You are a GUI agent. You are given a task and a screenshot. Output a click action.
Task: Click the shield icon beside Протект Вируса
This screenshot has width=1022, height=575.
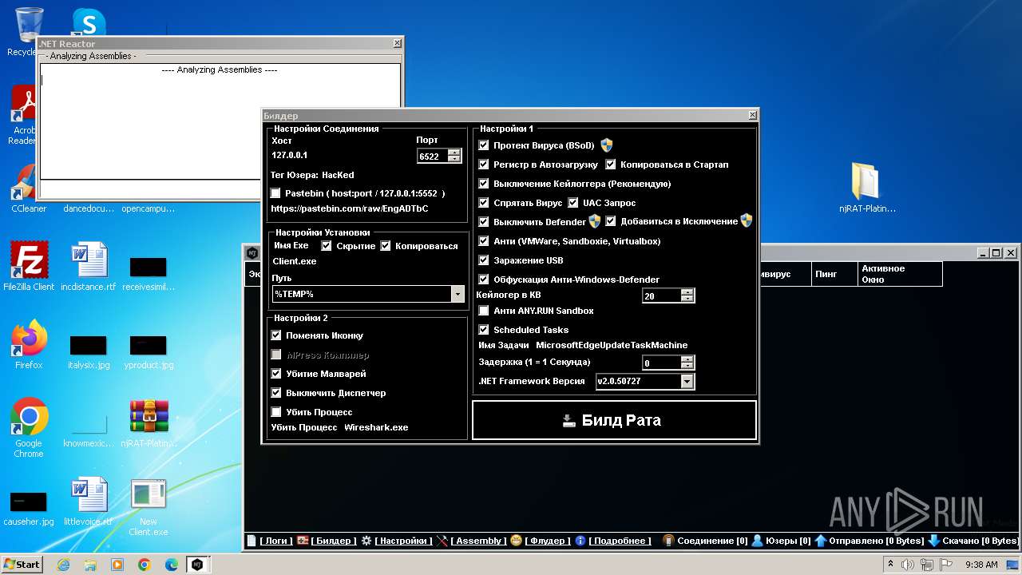point(607,145)
